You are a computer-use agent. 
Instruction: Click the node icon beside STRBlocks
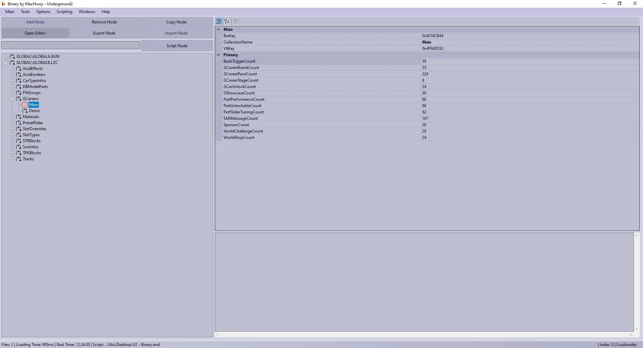(19, 141)
